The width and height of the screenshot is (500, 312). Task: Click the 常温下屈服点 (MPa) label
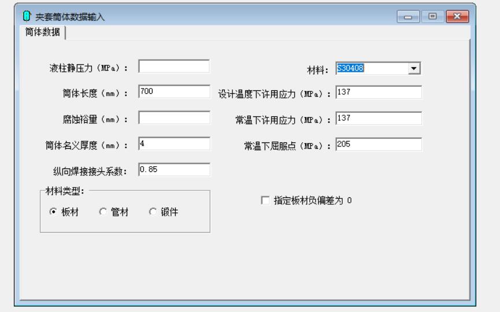[287, 146]
